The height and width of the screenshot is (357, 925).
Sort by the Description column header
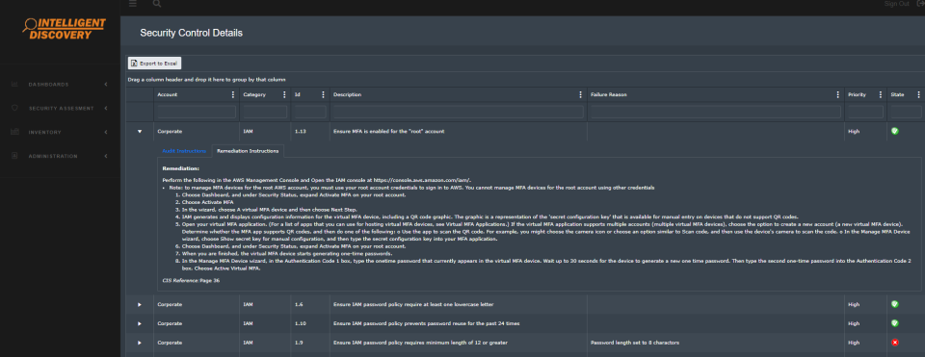(x=347, y=95)
